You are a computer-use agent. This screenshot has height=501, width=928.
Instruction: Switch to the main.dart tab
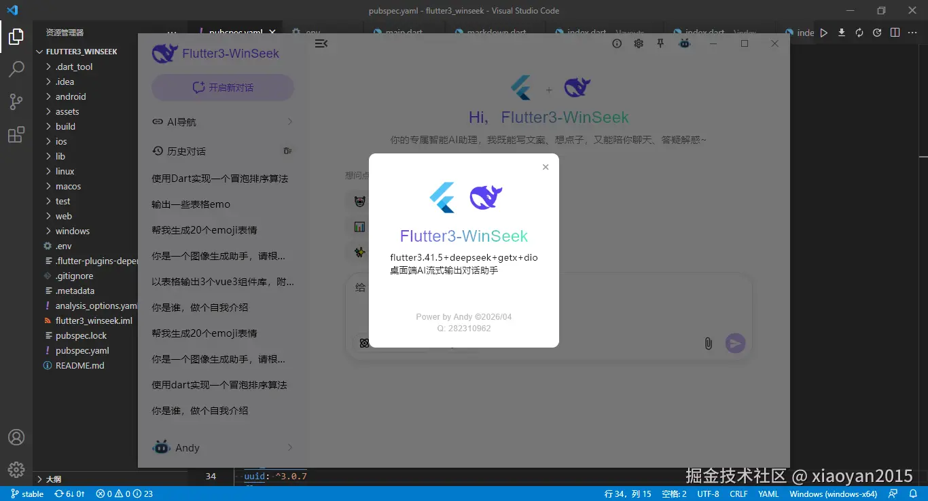tap(405, 31)
